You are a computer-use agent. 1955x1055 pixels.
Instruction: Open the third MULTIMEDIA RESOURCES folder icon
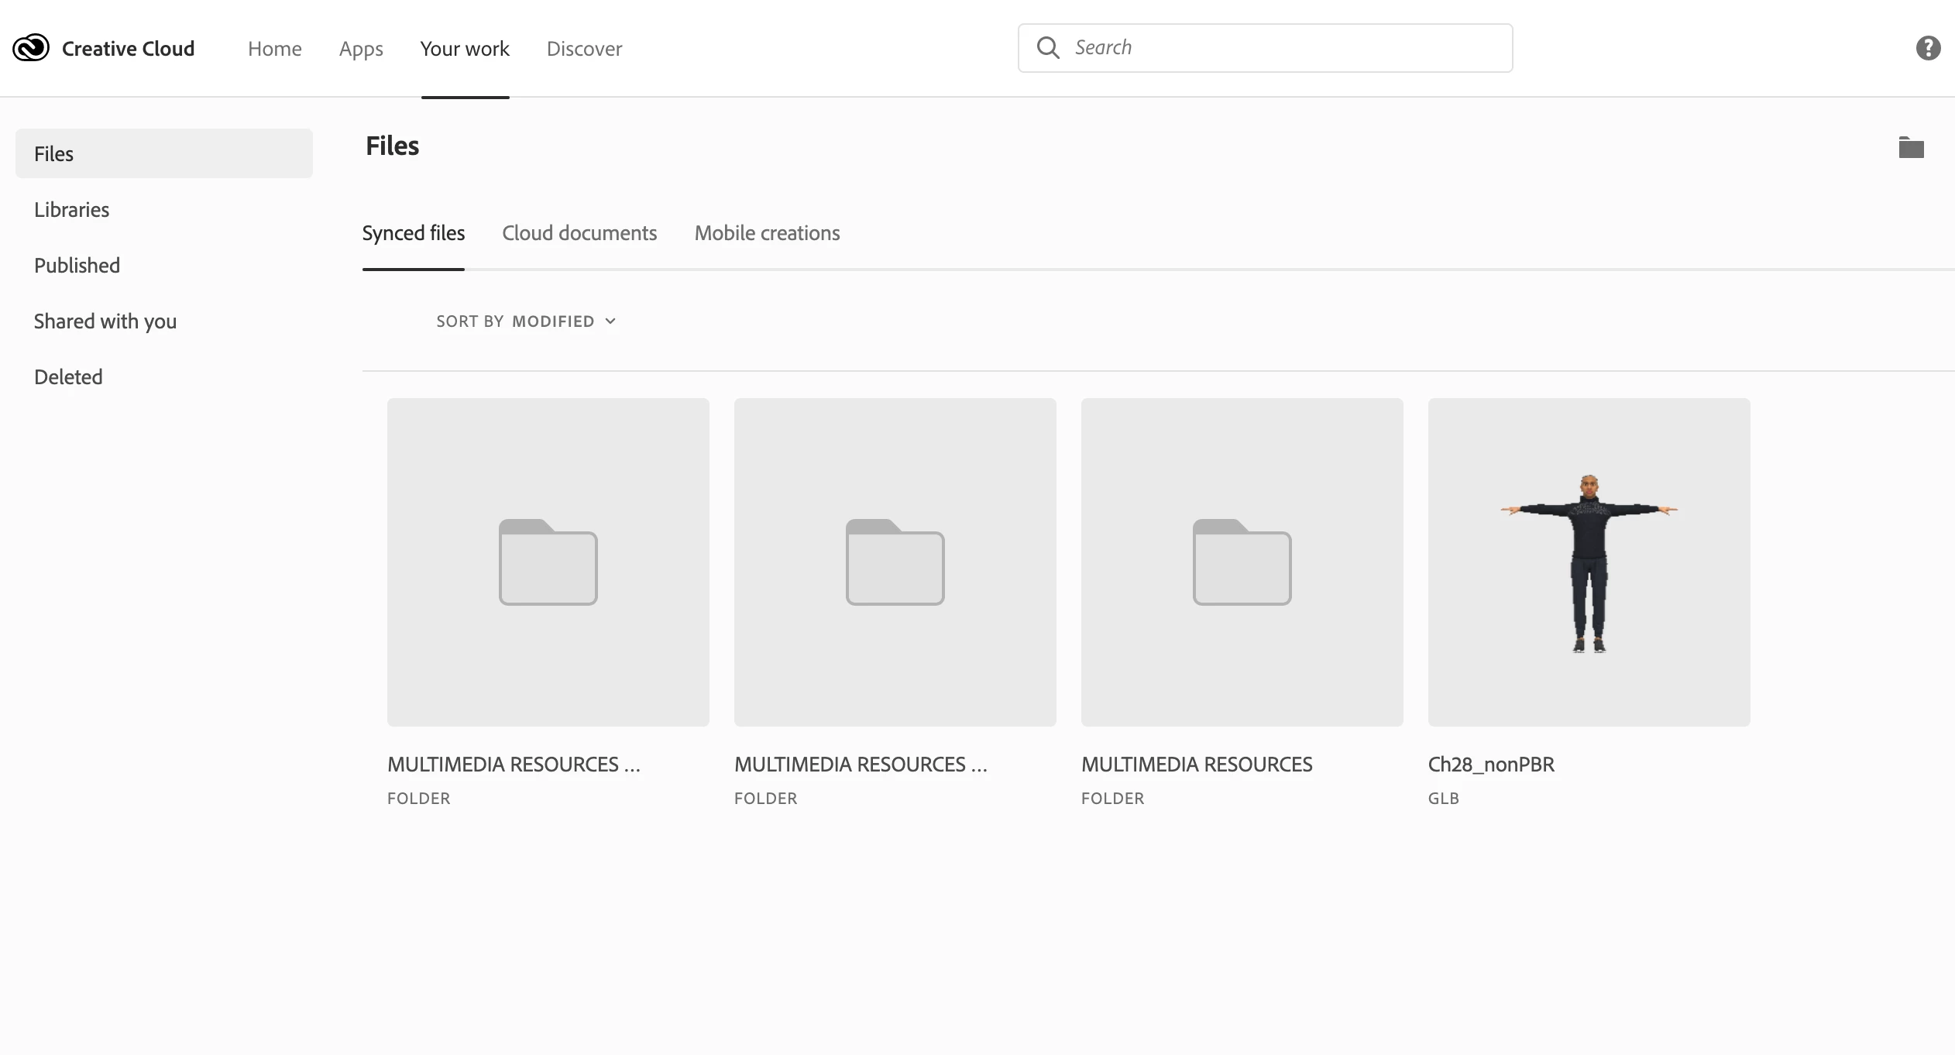(1242, 562)
